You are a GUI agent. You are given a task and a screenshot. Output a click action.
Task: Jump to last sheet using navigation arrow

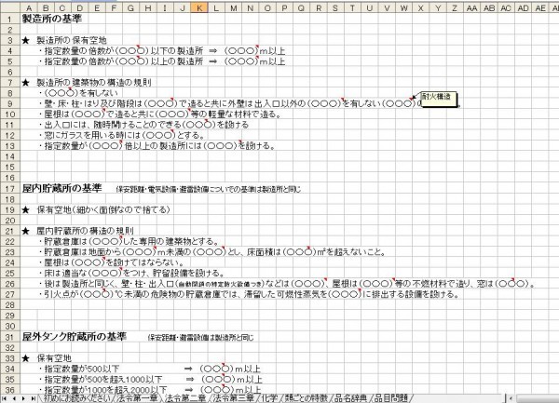coord(33,398)
